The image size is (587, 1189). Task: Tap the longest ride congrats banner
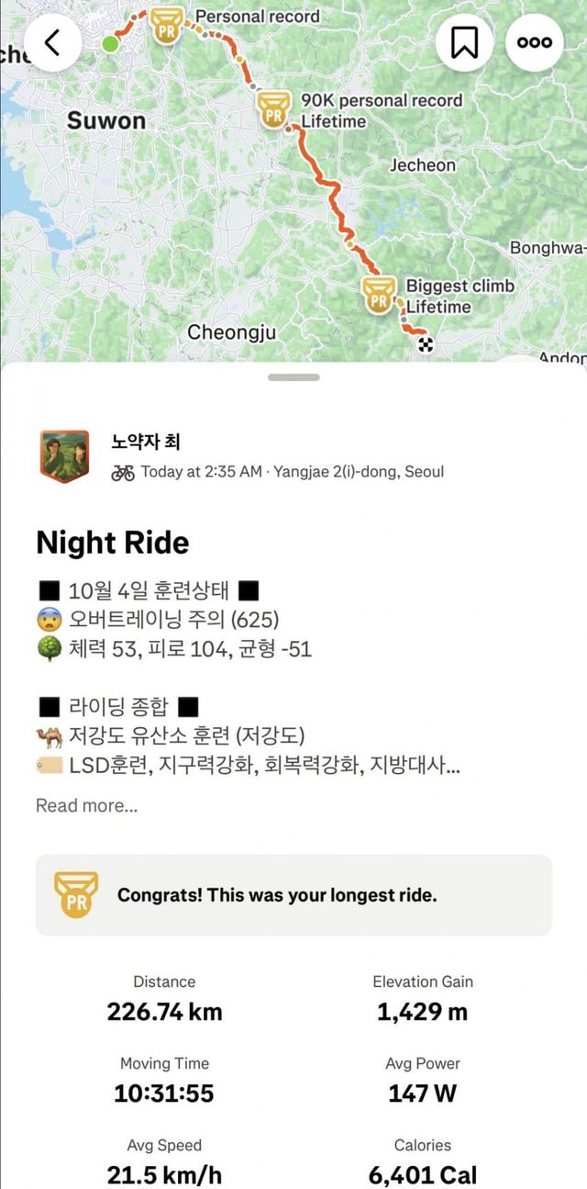click(293, 895)
